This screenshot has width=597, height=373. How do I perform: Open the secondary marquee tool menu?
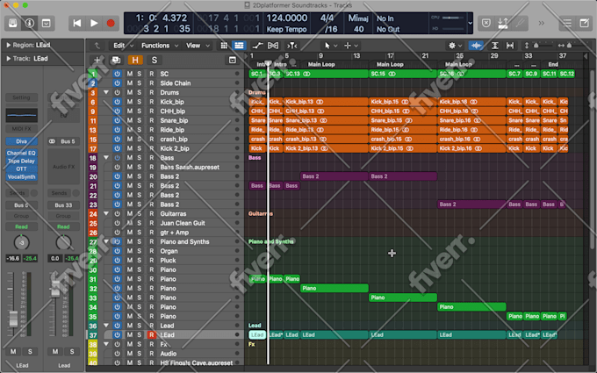pos(350,46)
